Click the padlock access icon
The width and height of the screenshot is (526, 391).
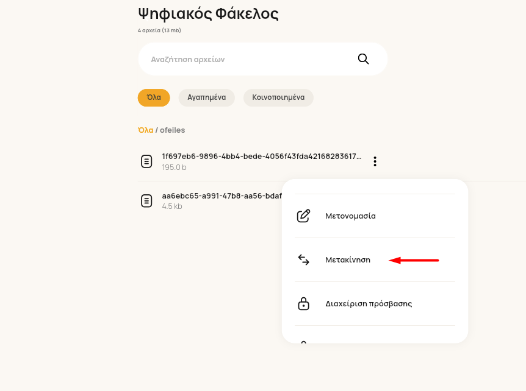(x=304, y=304)
